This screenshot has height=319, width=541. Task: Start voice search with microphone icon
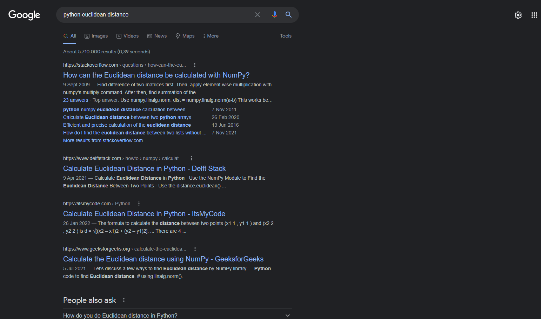point(275,15)
